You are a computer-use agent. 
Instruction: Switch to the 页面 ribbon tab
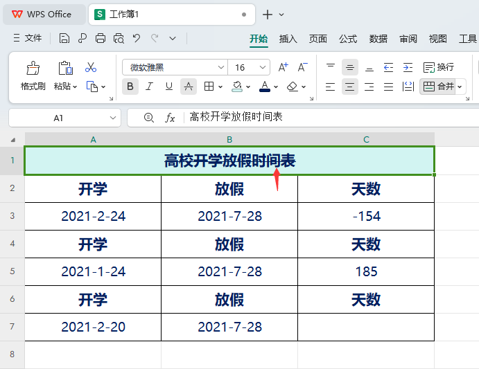[x=317, y=39]
